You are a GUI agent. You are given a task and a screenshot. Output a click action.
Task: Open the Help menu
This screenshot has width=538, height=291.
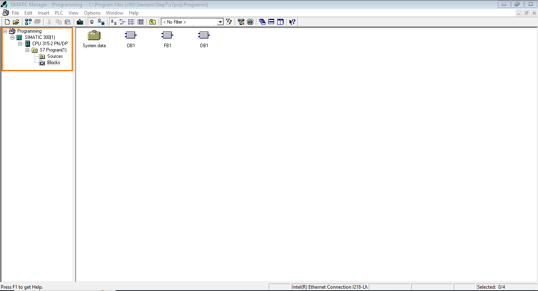point(134,13)
